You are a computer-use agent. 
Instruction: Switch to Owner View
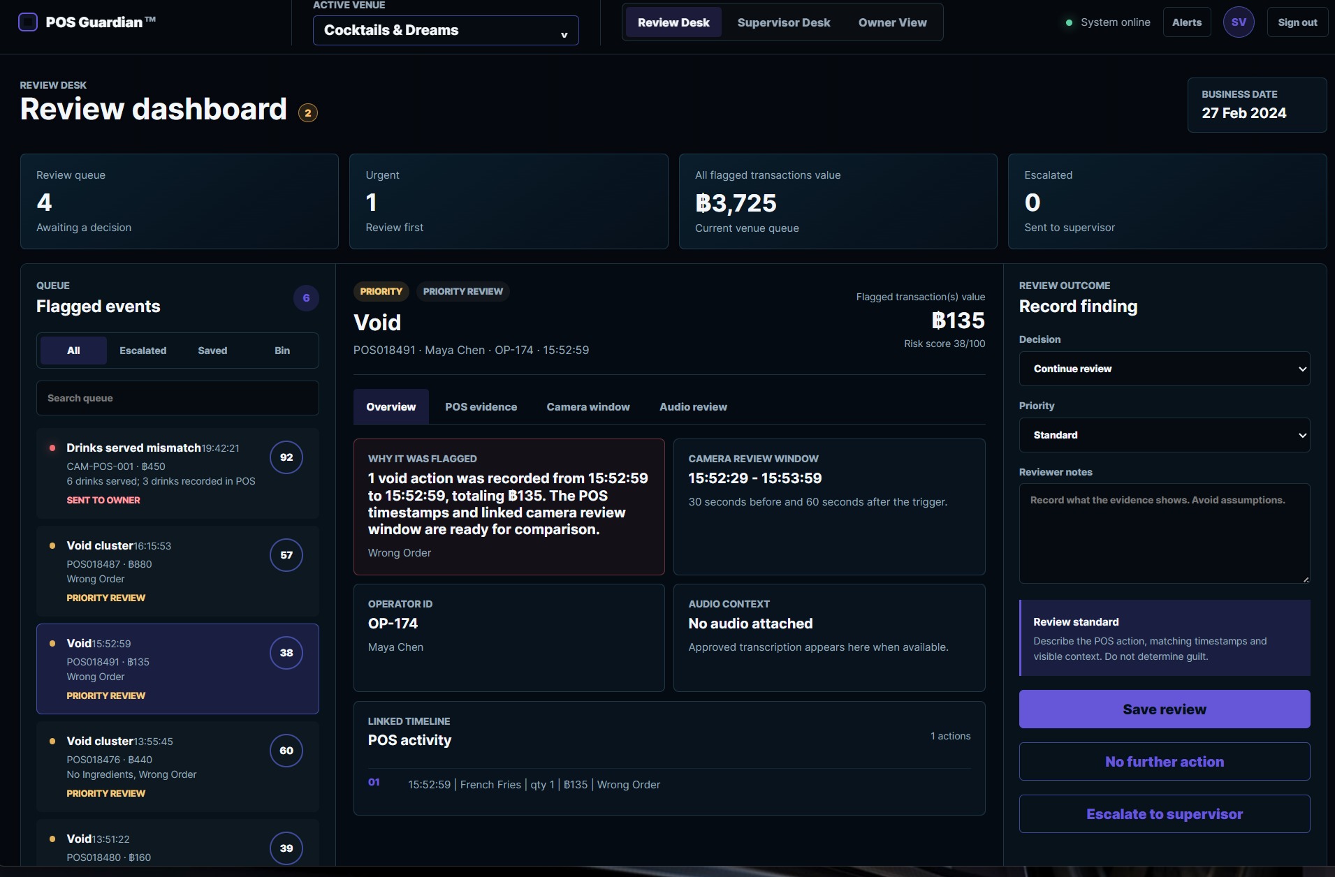pyautogui.click(x=893, y=22)
